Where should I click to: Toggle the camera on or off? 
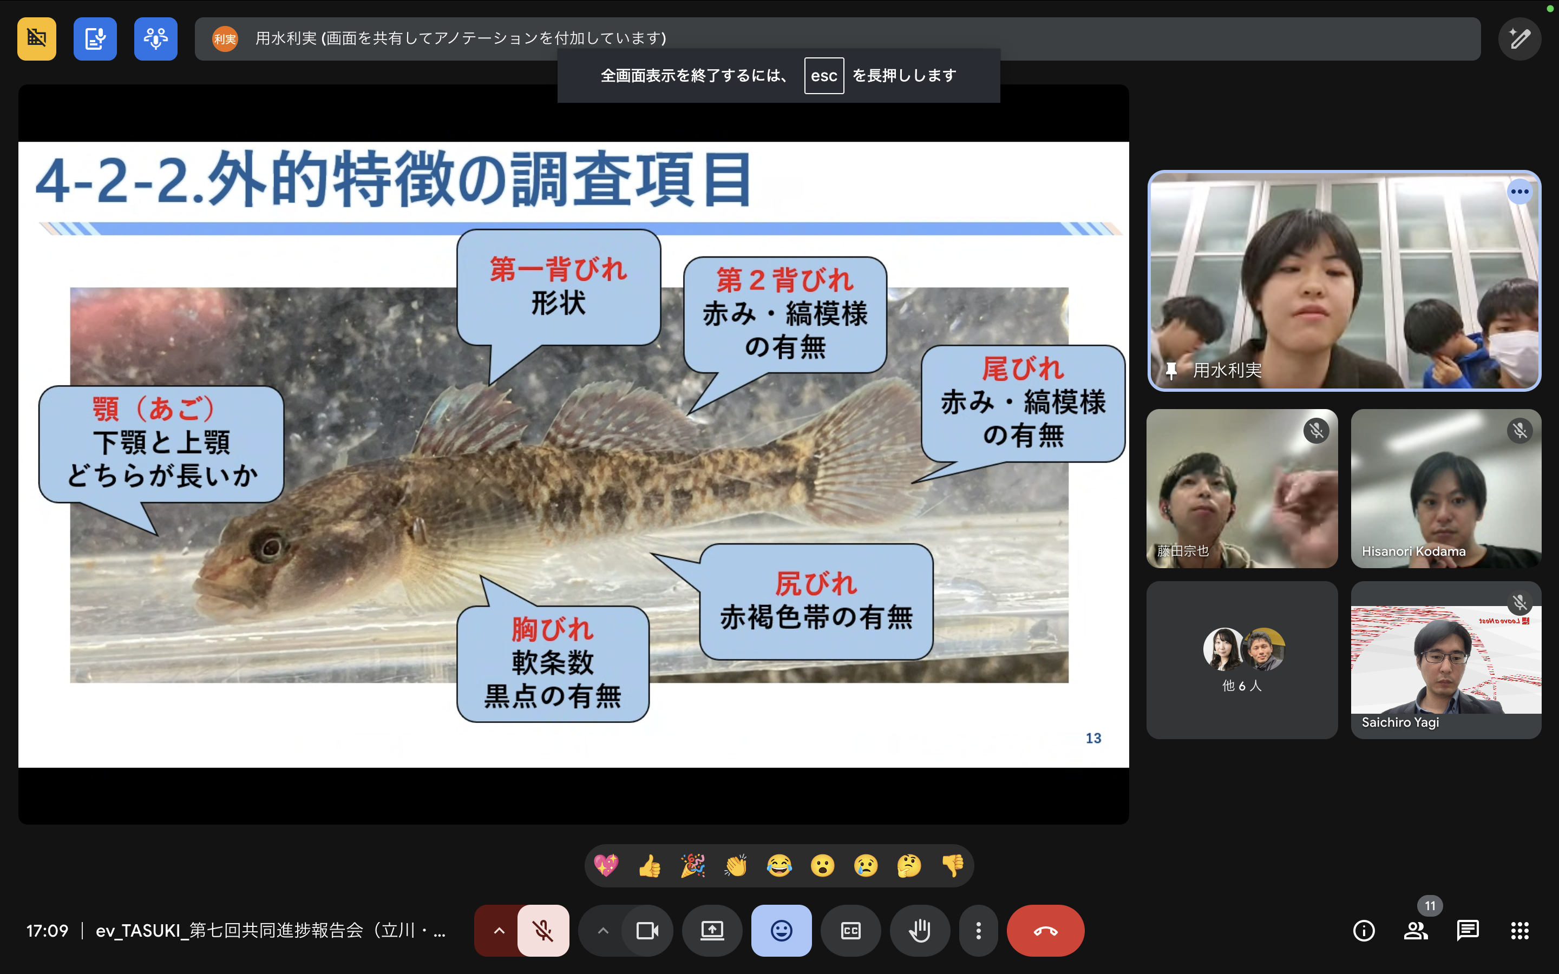pyautogui.click(x=647, y=931)
